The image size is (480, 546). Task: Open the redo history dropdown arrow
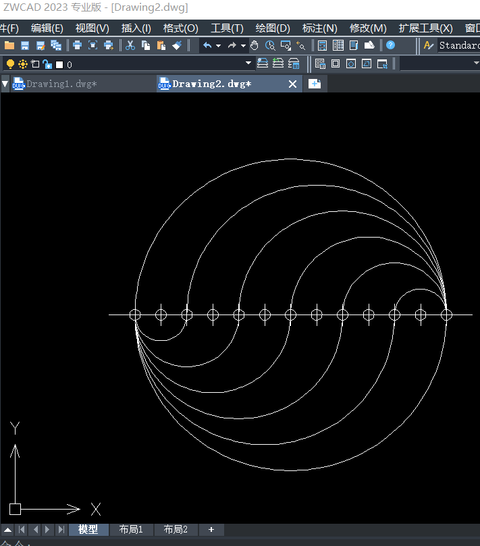[243, 46]
